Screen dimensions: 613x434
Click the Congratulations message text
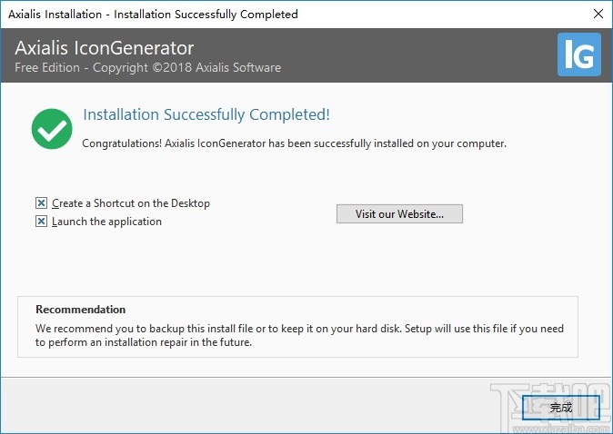[293, 143]
